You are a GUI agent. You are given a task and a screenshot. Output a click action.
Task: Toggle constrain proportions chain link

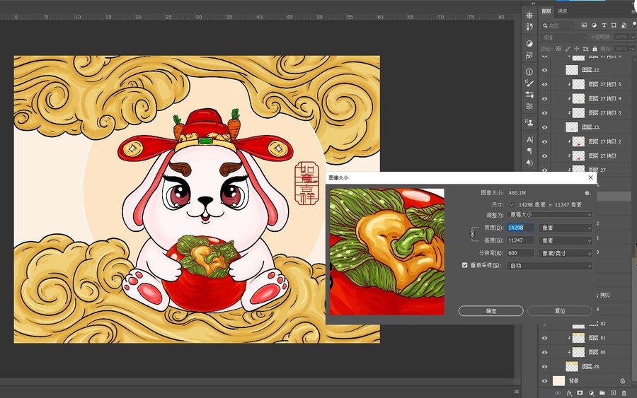[x=472, y=234]
